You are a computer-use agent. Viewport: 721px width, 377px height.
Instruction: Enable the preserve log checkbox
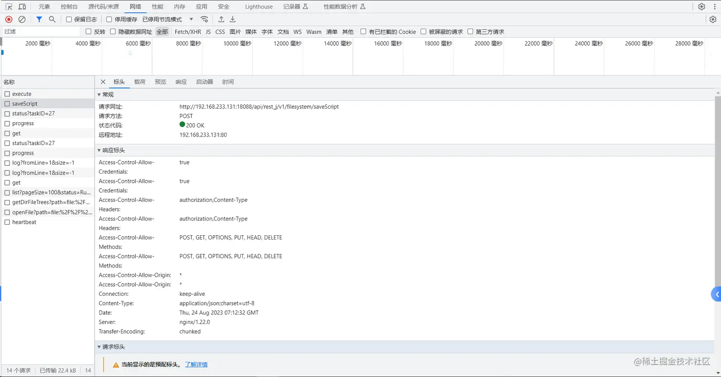pyautogui.click(x=69, y=20)
